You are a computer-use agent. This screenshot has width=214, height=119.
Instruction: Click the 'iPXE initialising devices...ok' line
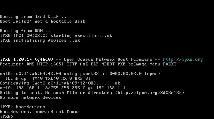click(40, 40)
